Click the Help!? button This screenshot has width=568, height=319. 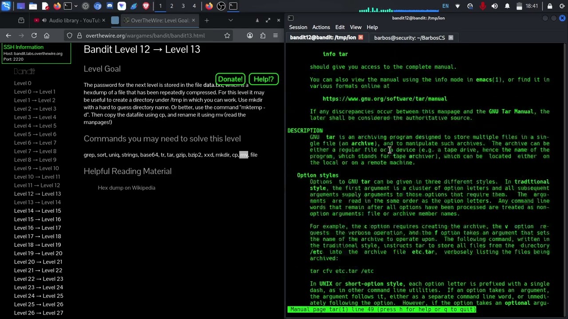coord(264,79)
